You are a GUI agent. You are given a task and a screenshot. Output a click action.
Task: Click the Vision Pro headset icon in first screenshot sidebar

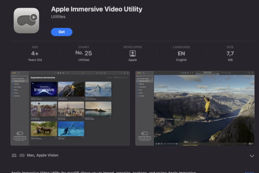point(19,134)
